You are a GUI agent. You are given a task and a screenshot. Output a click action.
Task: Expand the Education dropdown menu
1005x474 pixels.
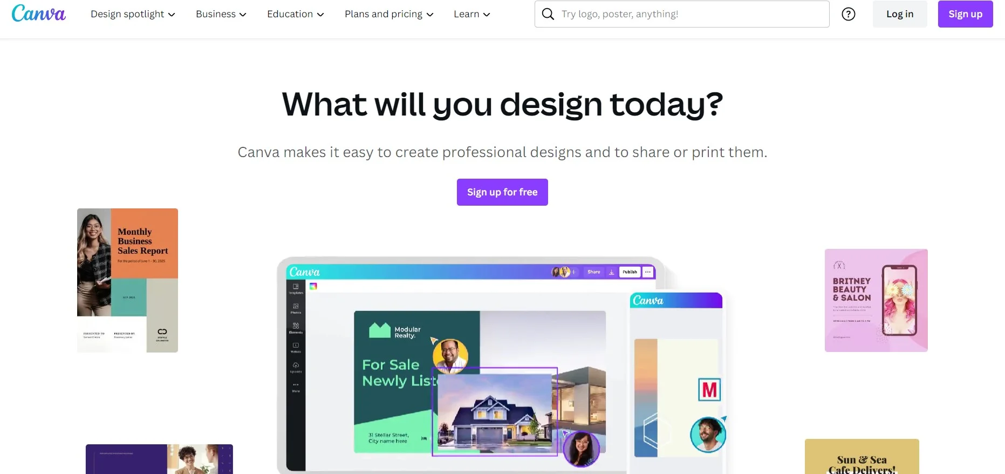click(296, 14)
